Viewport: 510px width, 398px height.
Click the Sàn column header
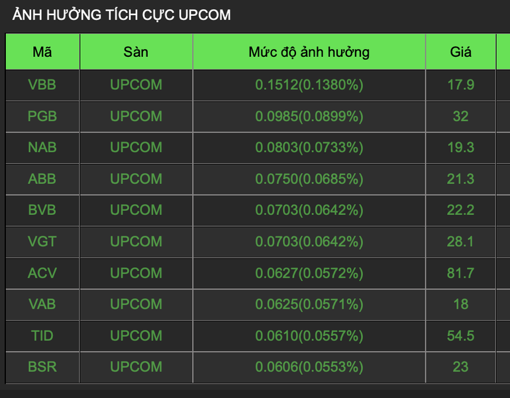(x=136, y=52)
